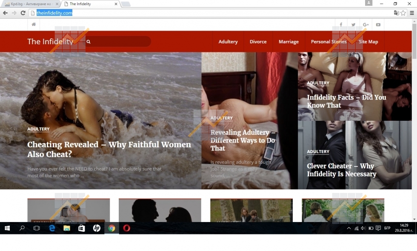Open Clever Cheater article headline
Screen dimensions: 417x251
tap(342, 170)
